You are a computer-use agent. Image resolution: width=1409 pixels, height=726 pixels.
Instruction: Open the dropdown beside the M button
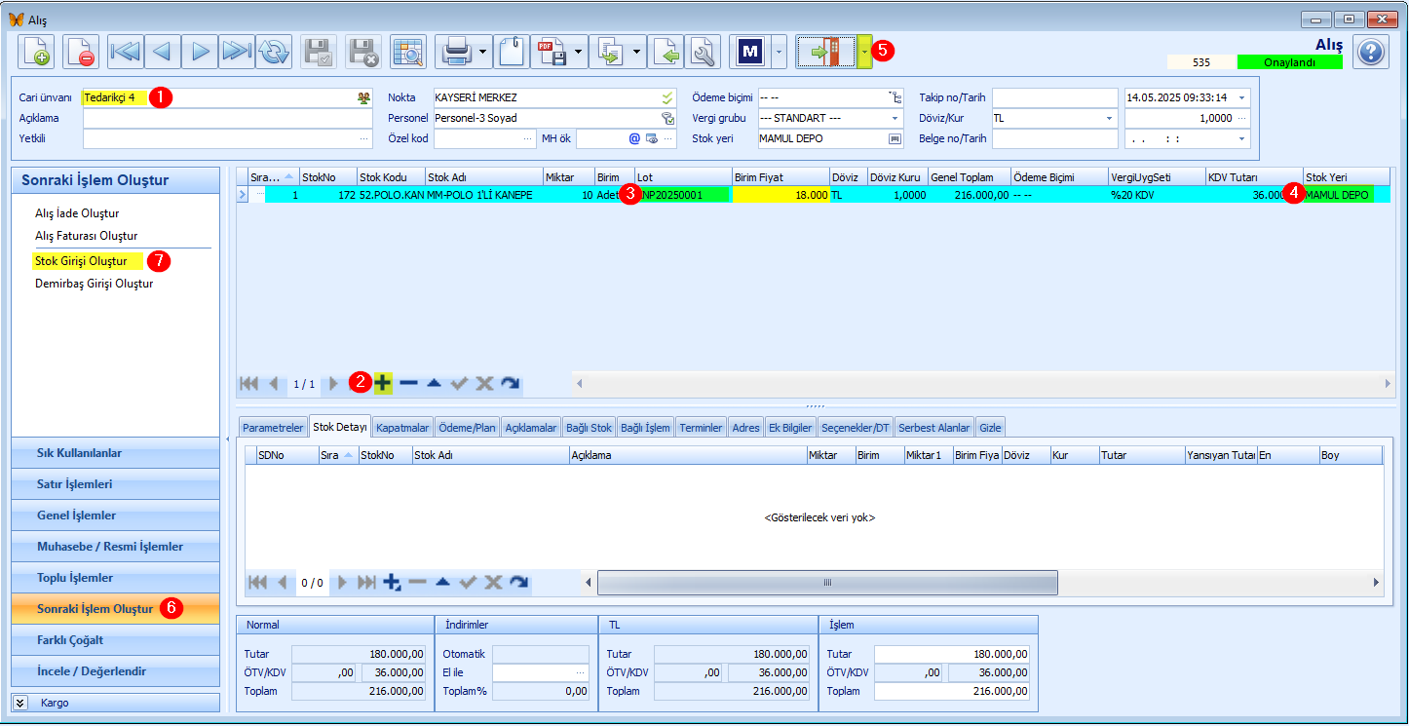point(779,51)
